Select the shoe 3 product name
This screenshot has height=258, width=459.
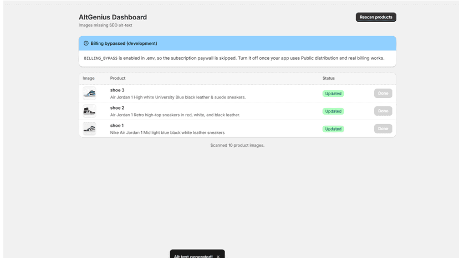(117, 90)
